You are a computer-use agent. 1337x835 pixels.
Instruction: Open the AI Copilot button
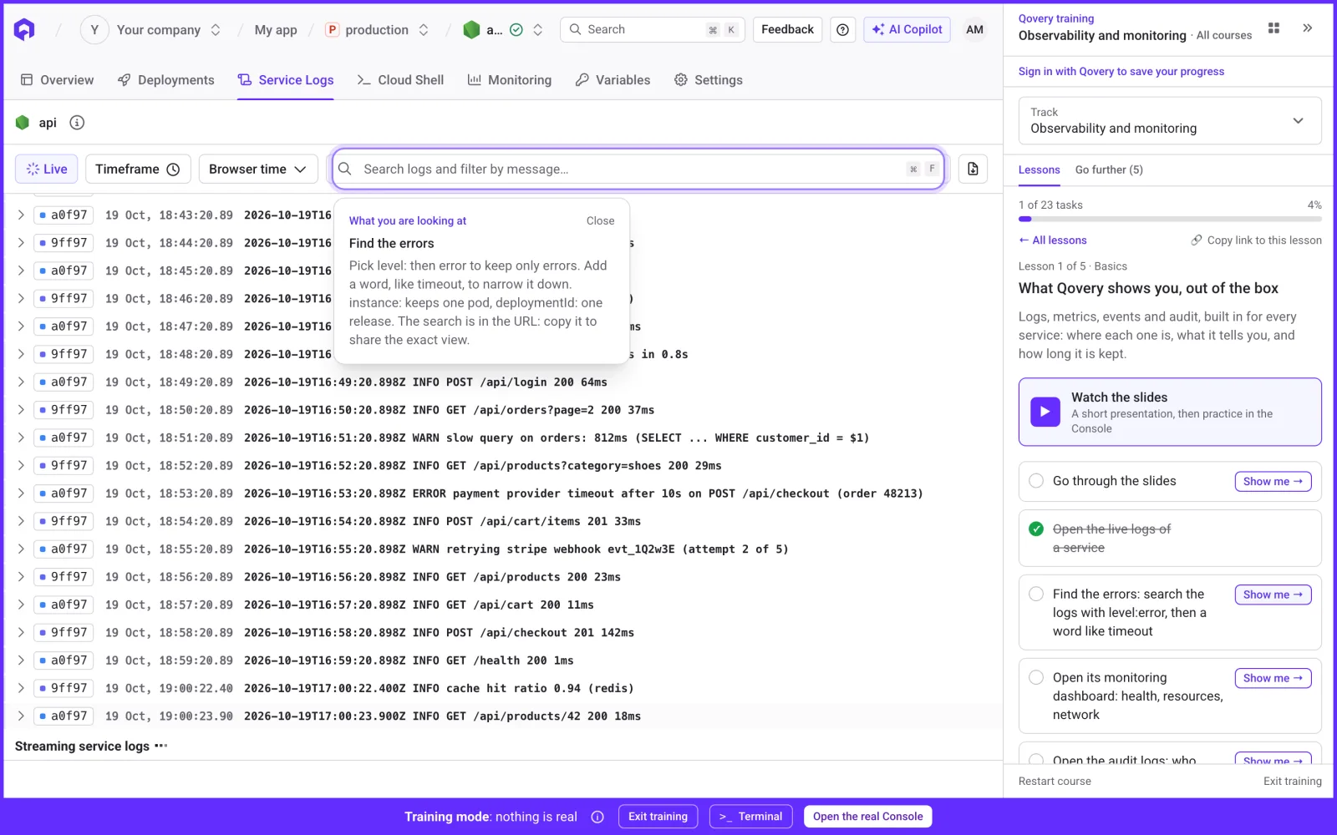point(907,30)
